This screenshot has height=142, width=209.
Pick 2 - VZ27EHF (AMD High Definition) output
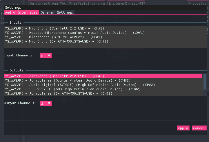[x=103, y=89]
